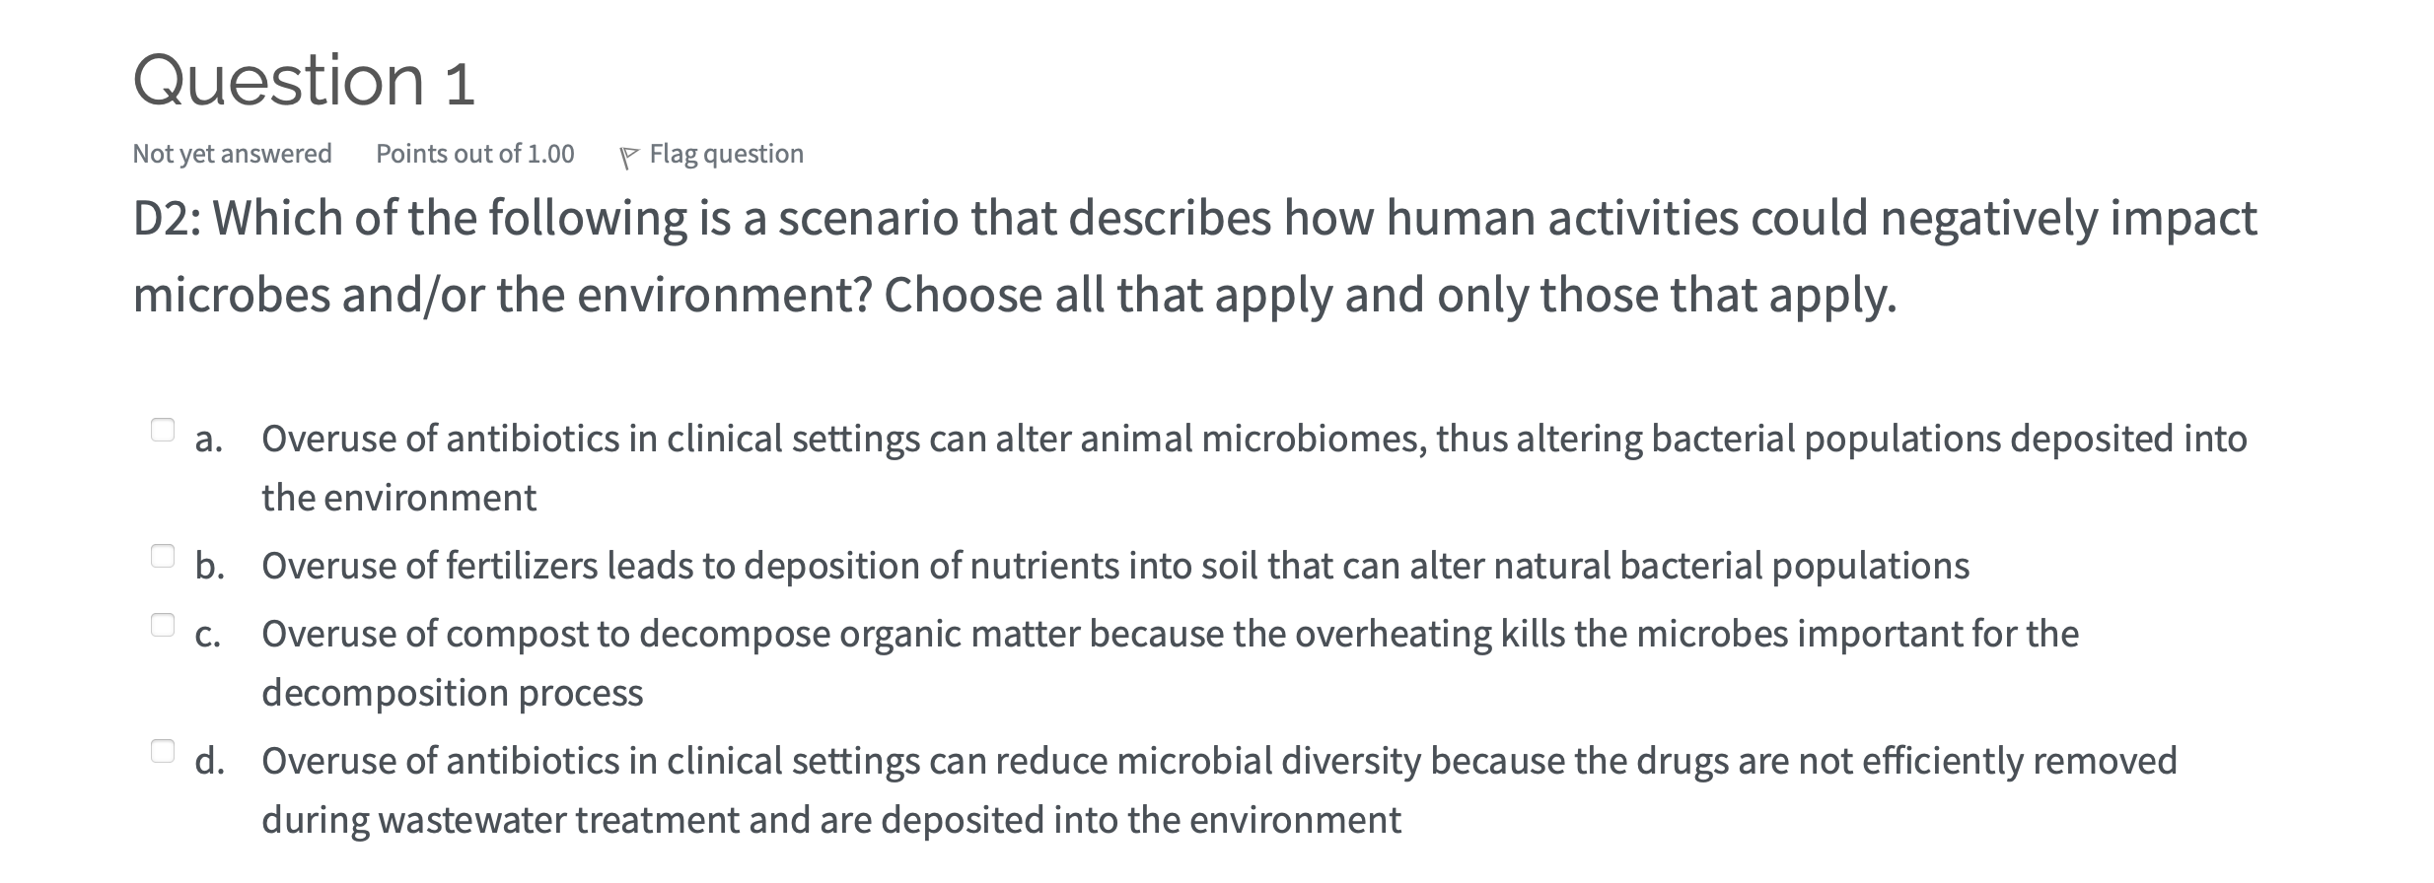The height and width of the screenshot is (883, 2434).
Task: Click the "Overuse of fertilizers" answer text
Action: [1114, 567]
